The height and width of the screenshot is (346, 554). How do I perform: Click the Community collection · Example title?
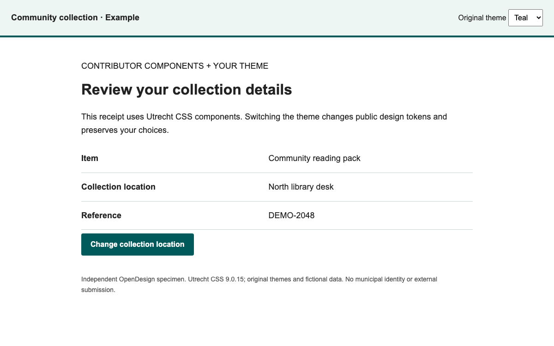75,18
